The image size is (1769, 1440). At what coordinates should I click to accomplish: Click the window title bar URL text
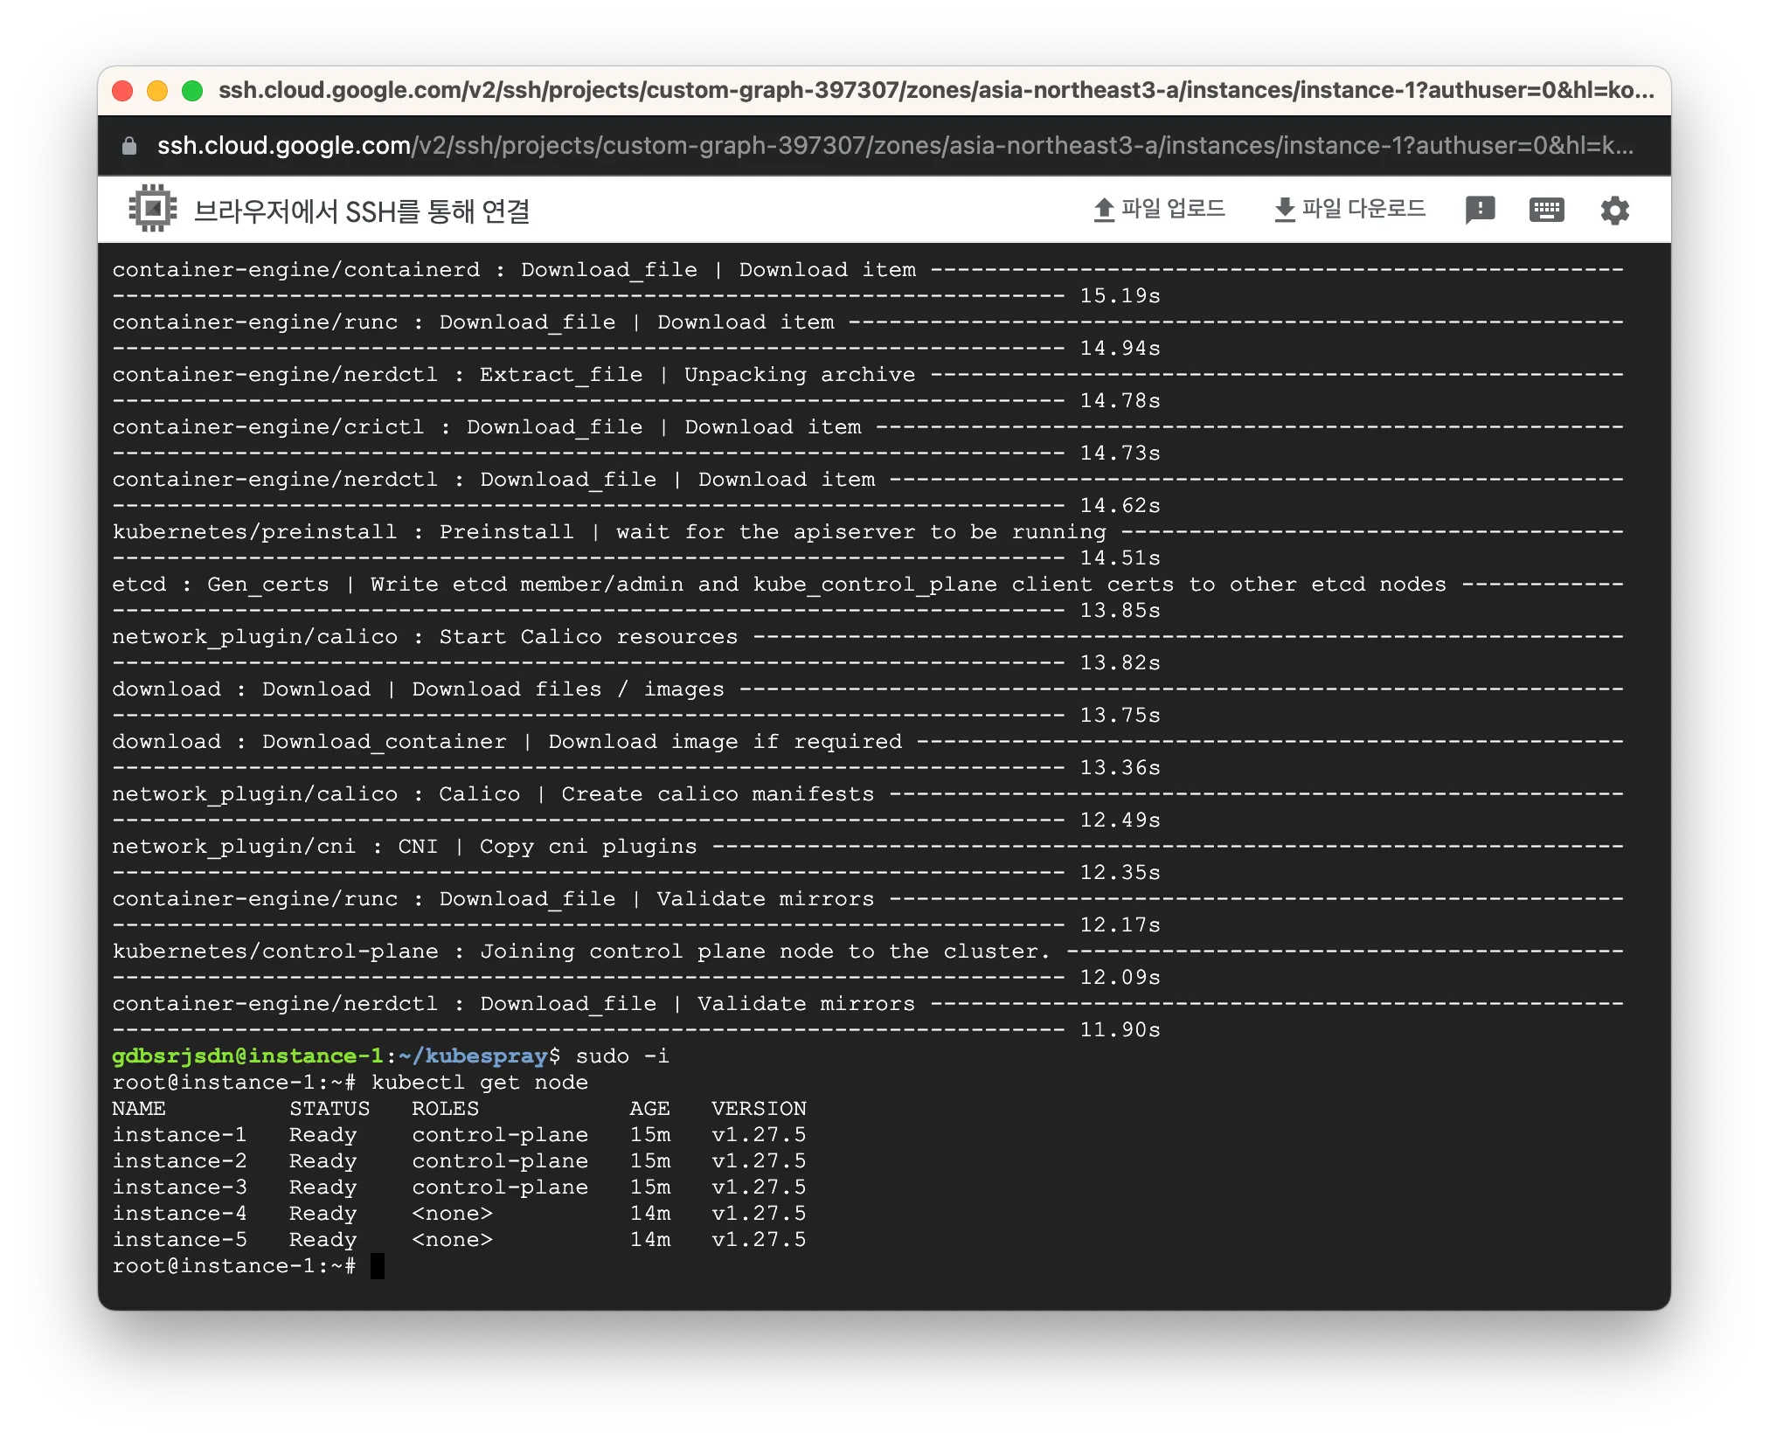[x=935, y=91]
